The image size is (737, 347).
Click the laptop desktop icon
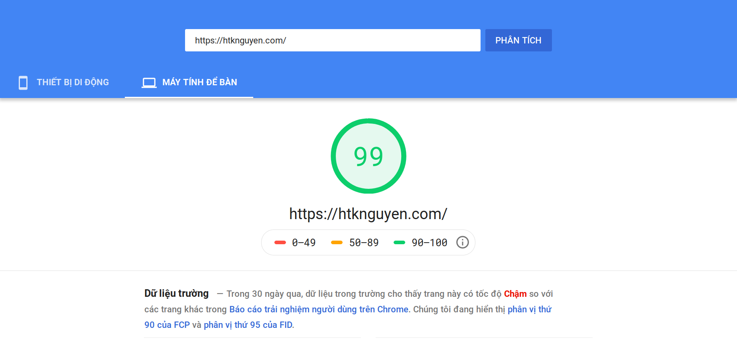(149, 82)
